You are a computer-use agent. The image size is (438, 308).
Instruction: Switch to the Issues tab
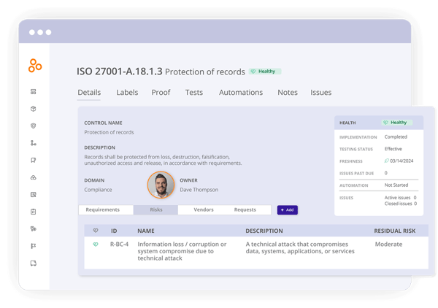(321, 93)
